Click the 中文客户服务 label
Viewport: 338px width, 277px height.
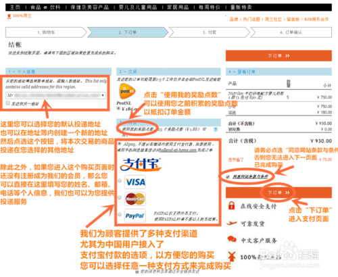[x=259, y=241]
